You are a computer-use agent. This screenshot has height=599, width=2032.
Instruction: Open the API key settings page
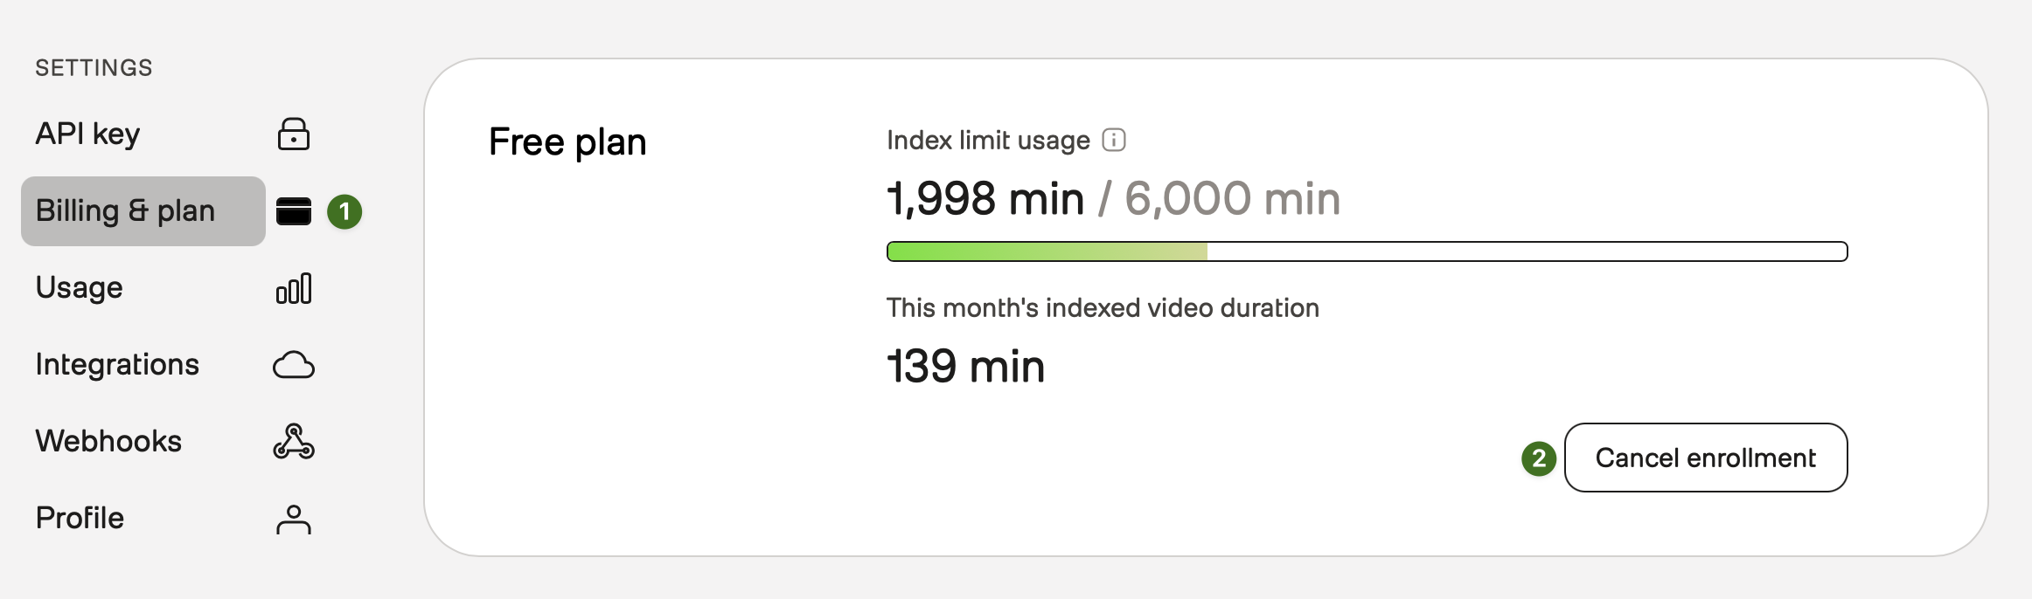(x=87, y=134)
